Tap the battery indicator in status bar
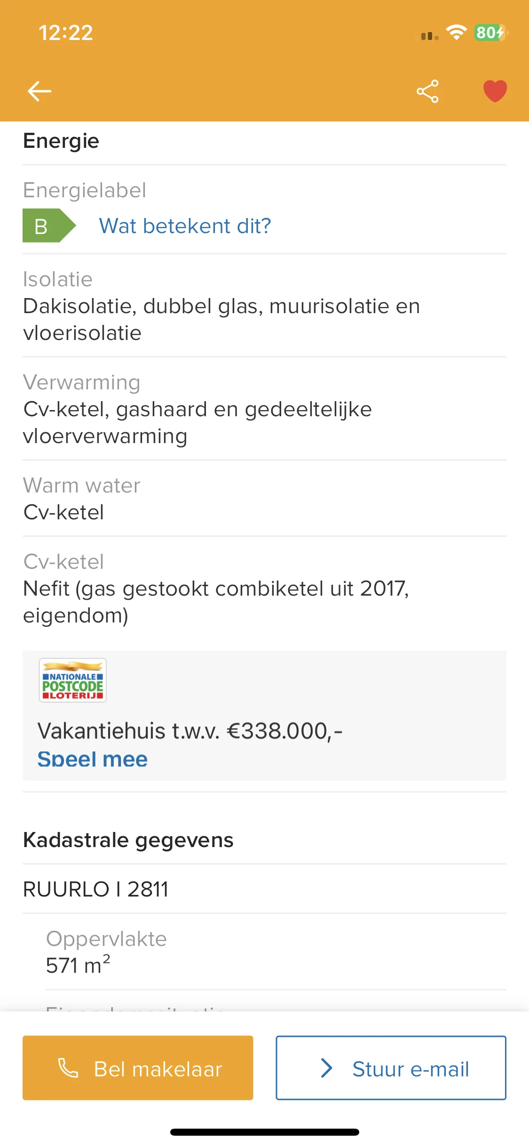 pyautogui.click(x=491, y=32)
